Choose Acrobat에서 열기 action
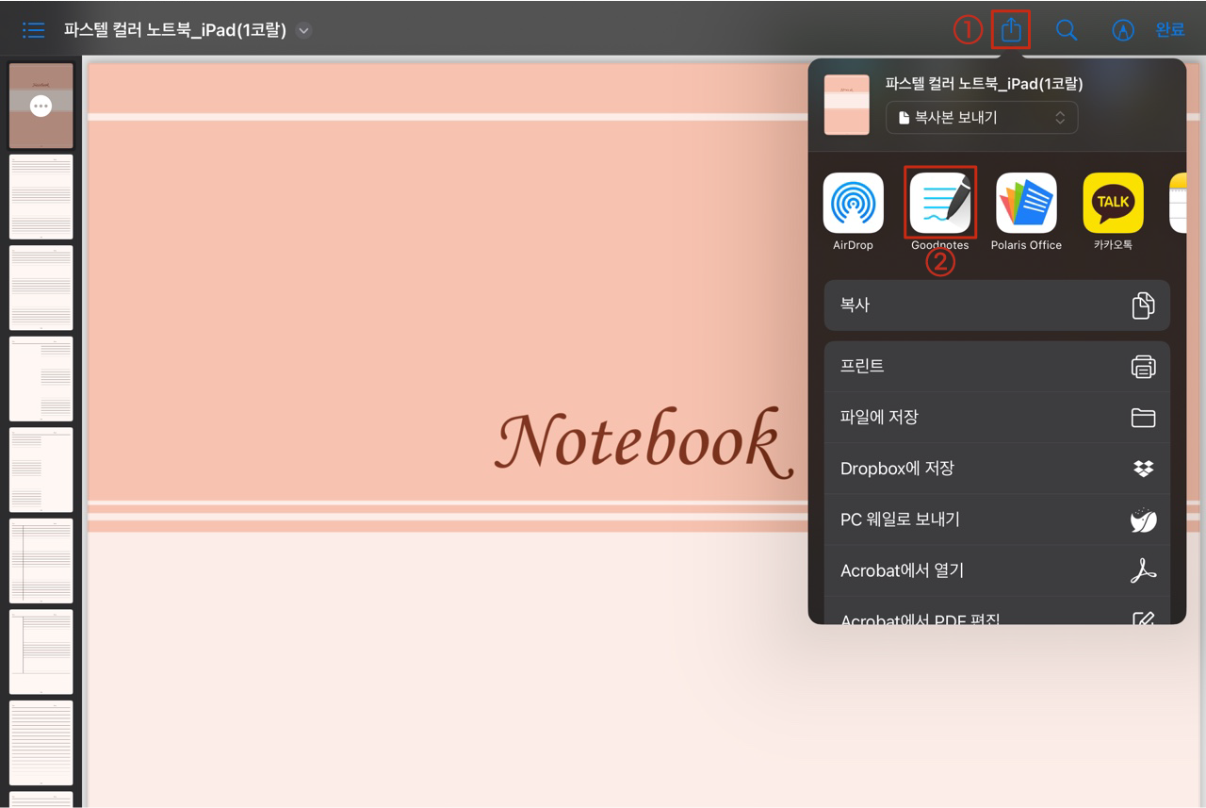This screenshot has height=808, width=1206. pyautogui.click(x=997, y=570)
